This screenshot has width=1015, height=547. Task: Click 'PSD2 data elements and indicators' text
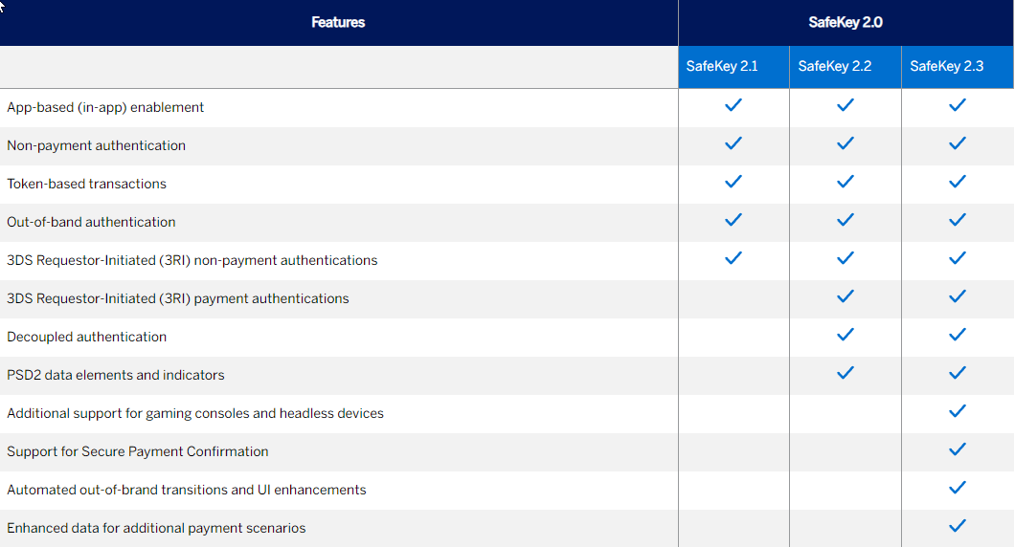116,375
